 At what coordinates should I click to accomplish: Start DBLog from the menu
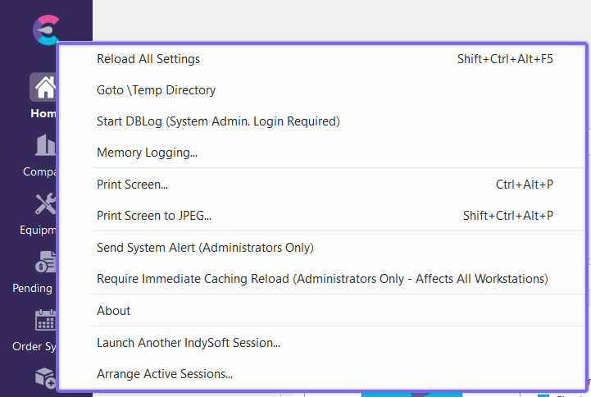[218, 121]
